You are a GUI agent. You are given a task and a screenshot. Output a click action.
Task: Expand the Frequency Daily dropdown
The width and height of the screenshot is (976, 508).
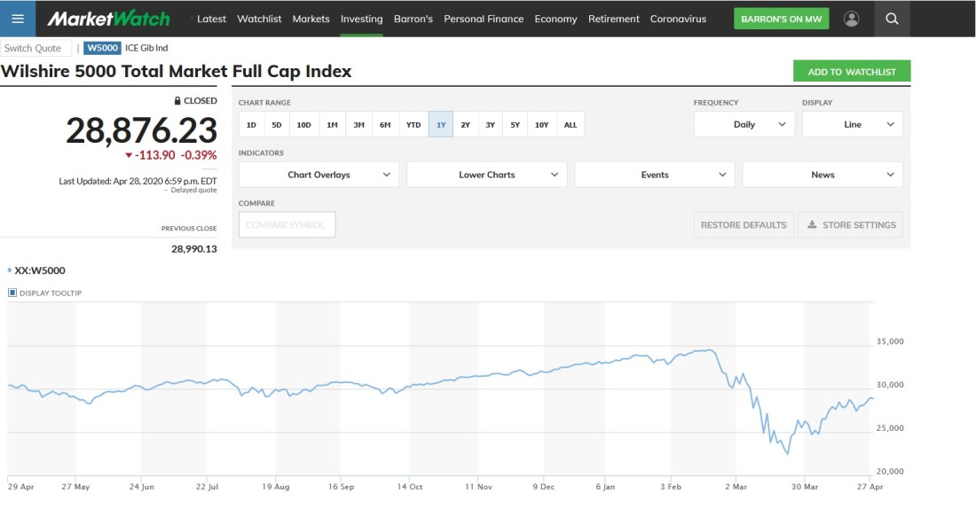point(744,125)
